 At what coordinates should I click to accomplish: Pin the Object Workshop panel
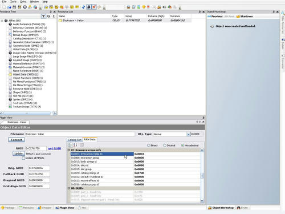pos(274,11)
